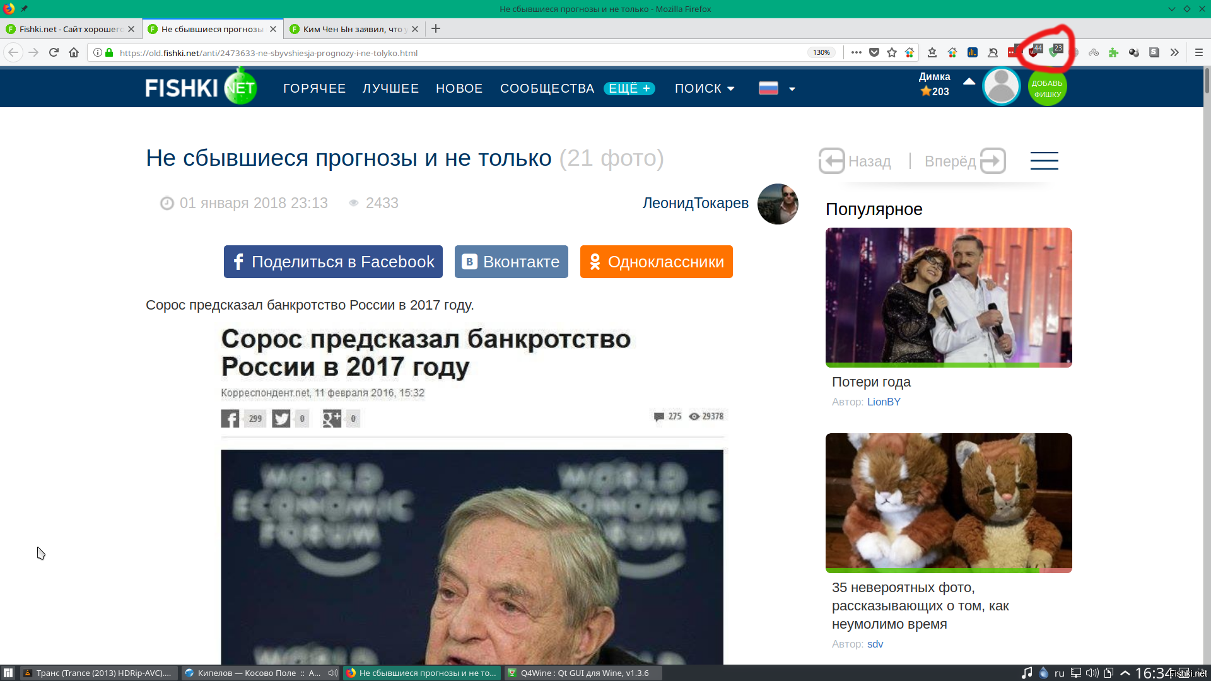Show hidden system tray icons arrow
The height and width of the screenshot is (681, 1211).
1125,673
